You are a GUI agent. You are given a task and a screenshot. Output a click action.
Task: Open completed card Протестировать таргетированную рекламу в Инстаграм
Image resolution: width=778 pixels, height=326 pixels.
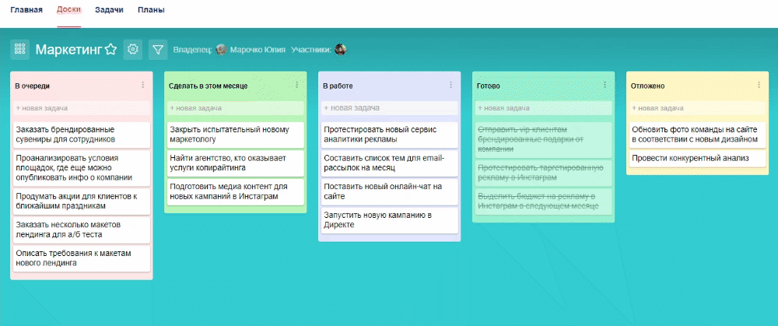click(x=543, y=173)
